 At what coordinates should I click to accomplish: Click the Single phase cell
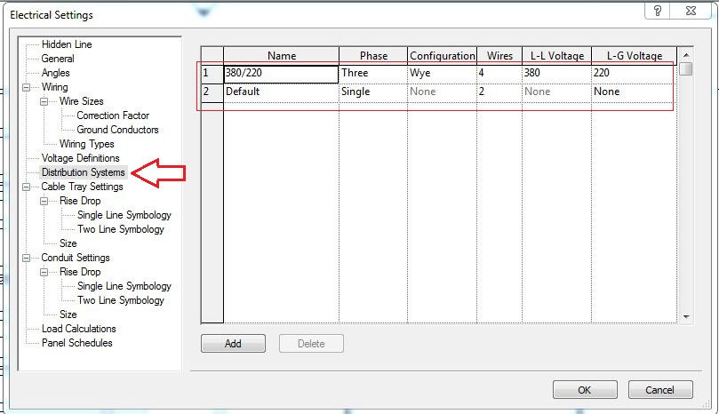pyautogui.click(x=373, y=92)
